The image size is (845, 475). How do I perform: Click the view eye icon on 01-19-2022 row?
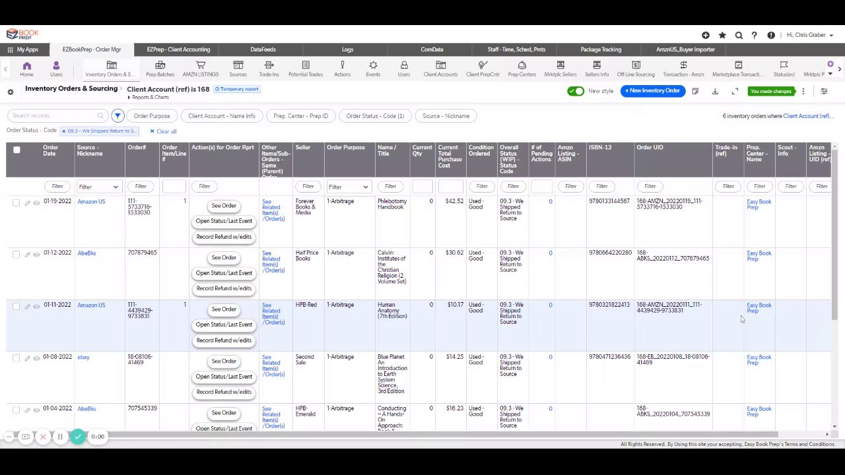click(36, 203)
